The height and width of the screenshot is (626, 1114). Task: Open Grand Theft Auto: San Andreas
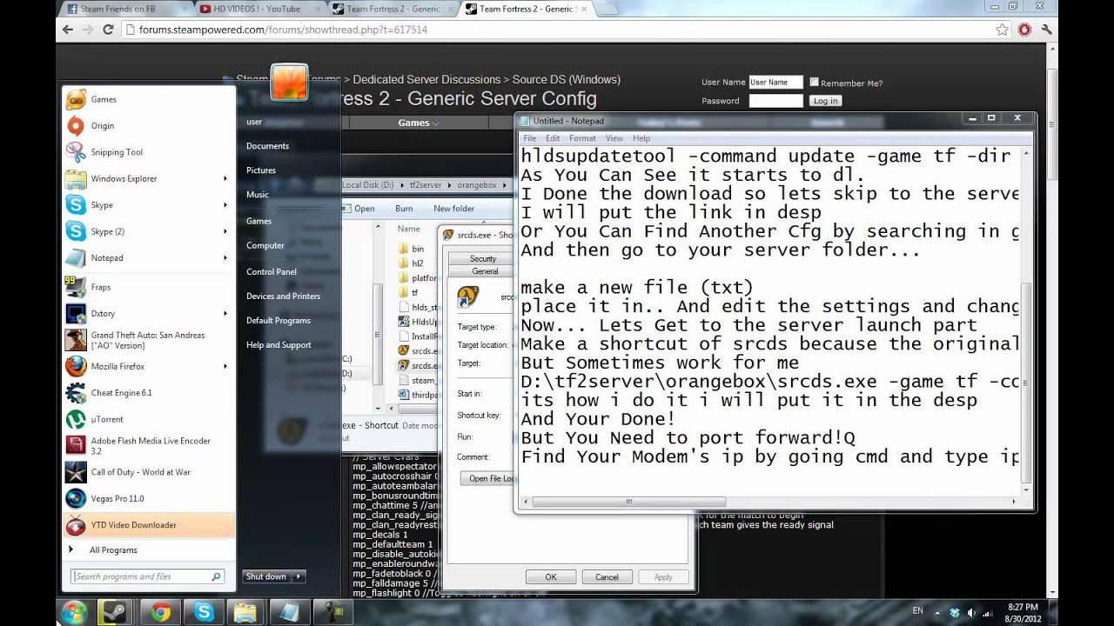coord(149,340)
